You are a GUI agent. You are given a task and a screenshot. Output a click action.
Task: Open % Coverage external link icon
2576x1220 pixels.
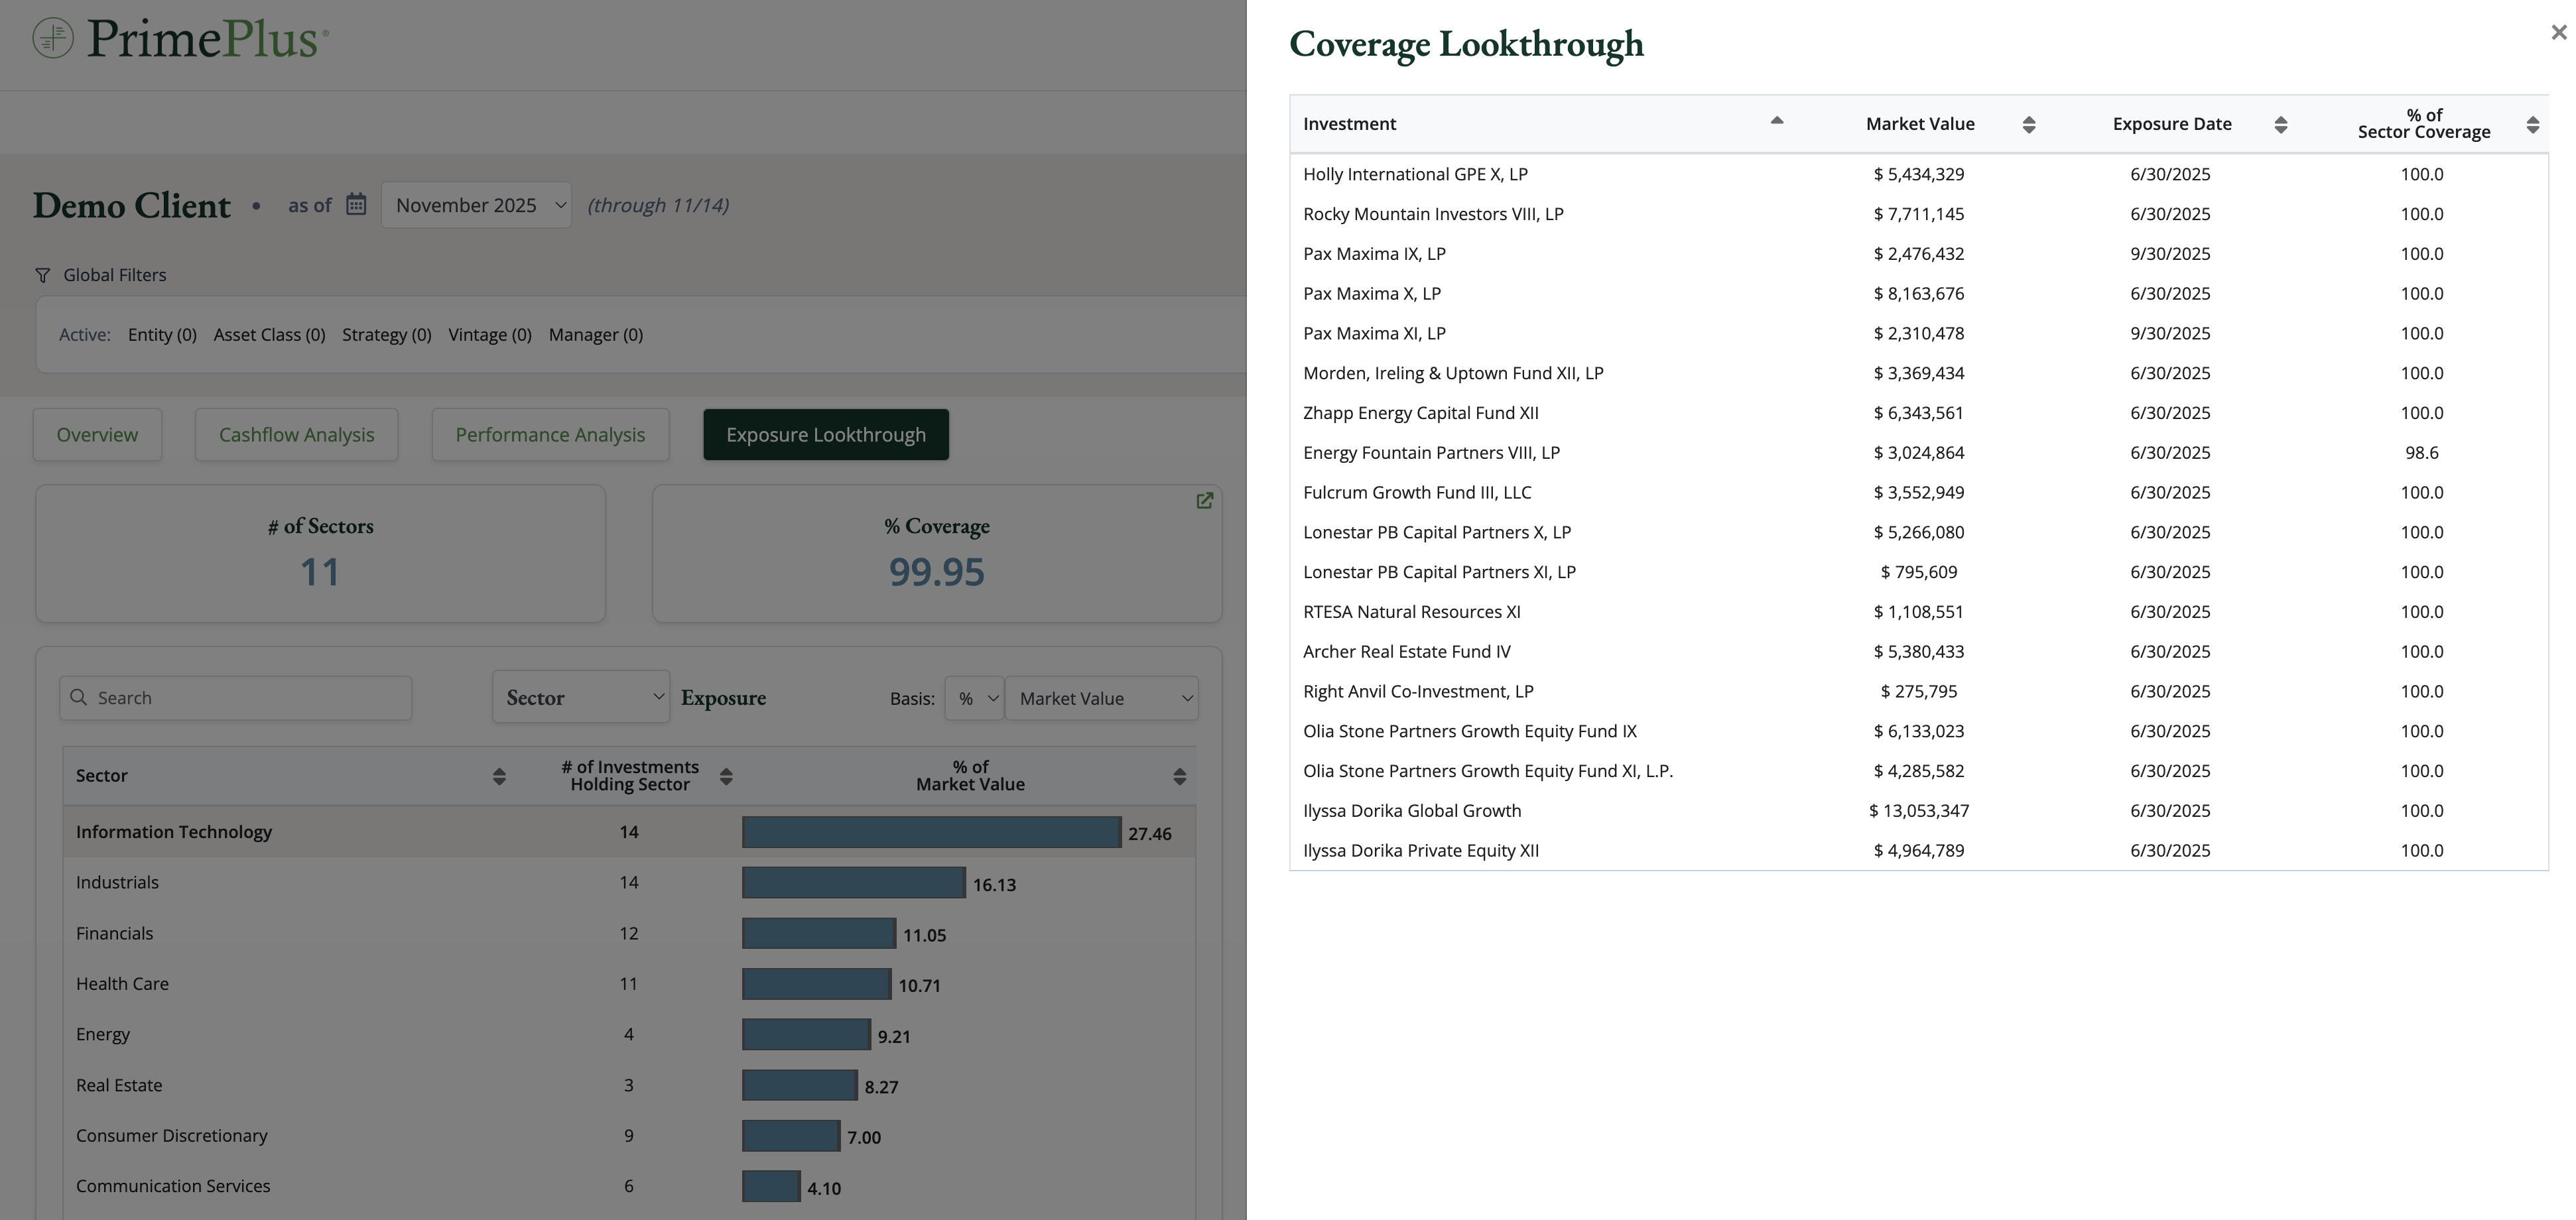[x=1204, y=500]
